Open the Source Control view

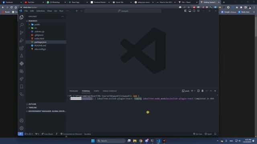click(21, 33)
